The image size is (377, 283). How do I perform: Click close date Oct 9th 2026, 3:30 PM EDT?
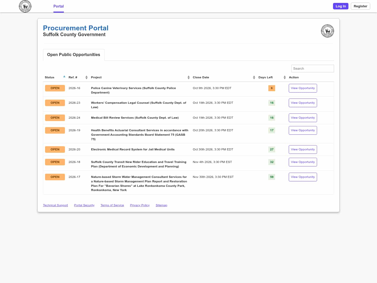pyautogui.click(x=212, y=88)
